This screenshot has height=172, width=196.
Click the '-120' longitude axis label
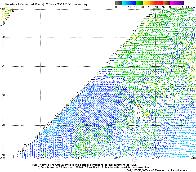(x=3, y=158)
